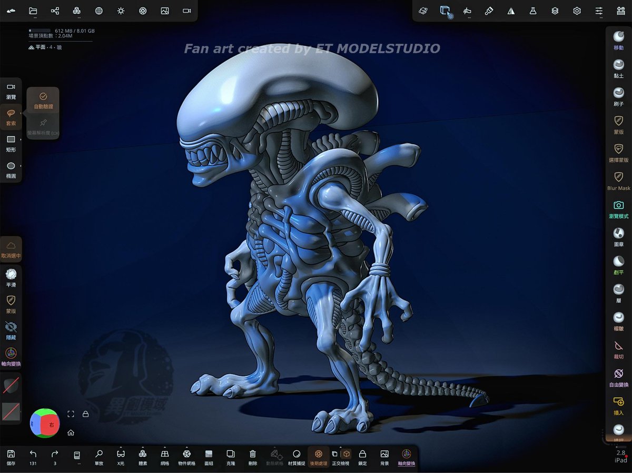
Task: Select the 選擇蒙版 selection mask tool
Action: [619, 153]
